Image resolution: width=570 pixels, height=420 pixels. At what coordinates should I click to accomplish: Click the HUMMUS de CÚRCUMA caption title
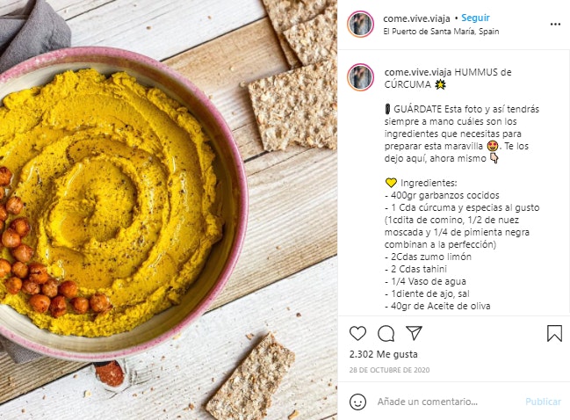(448, 78)
